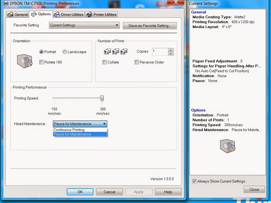
Task: Choose Continuous Printing from the list
Action: tap(80, 130)
